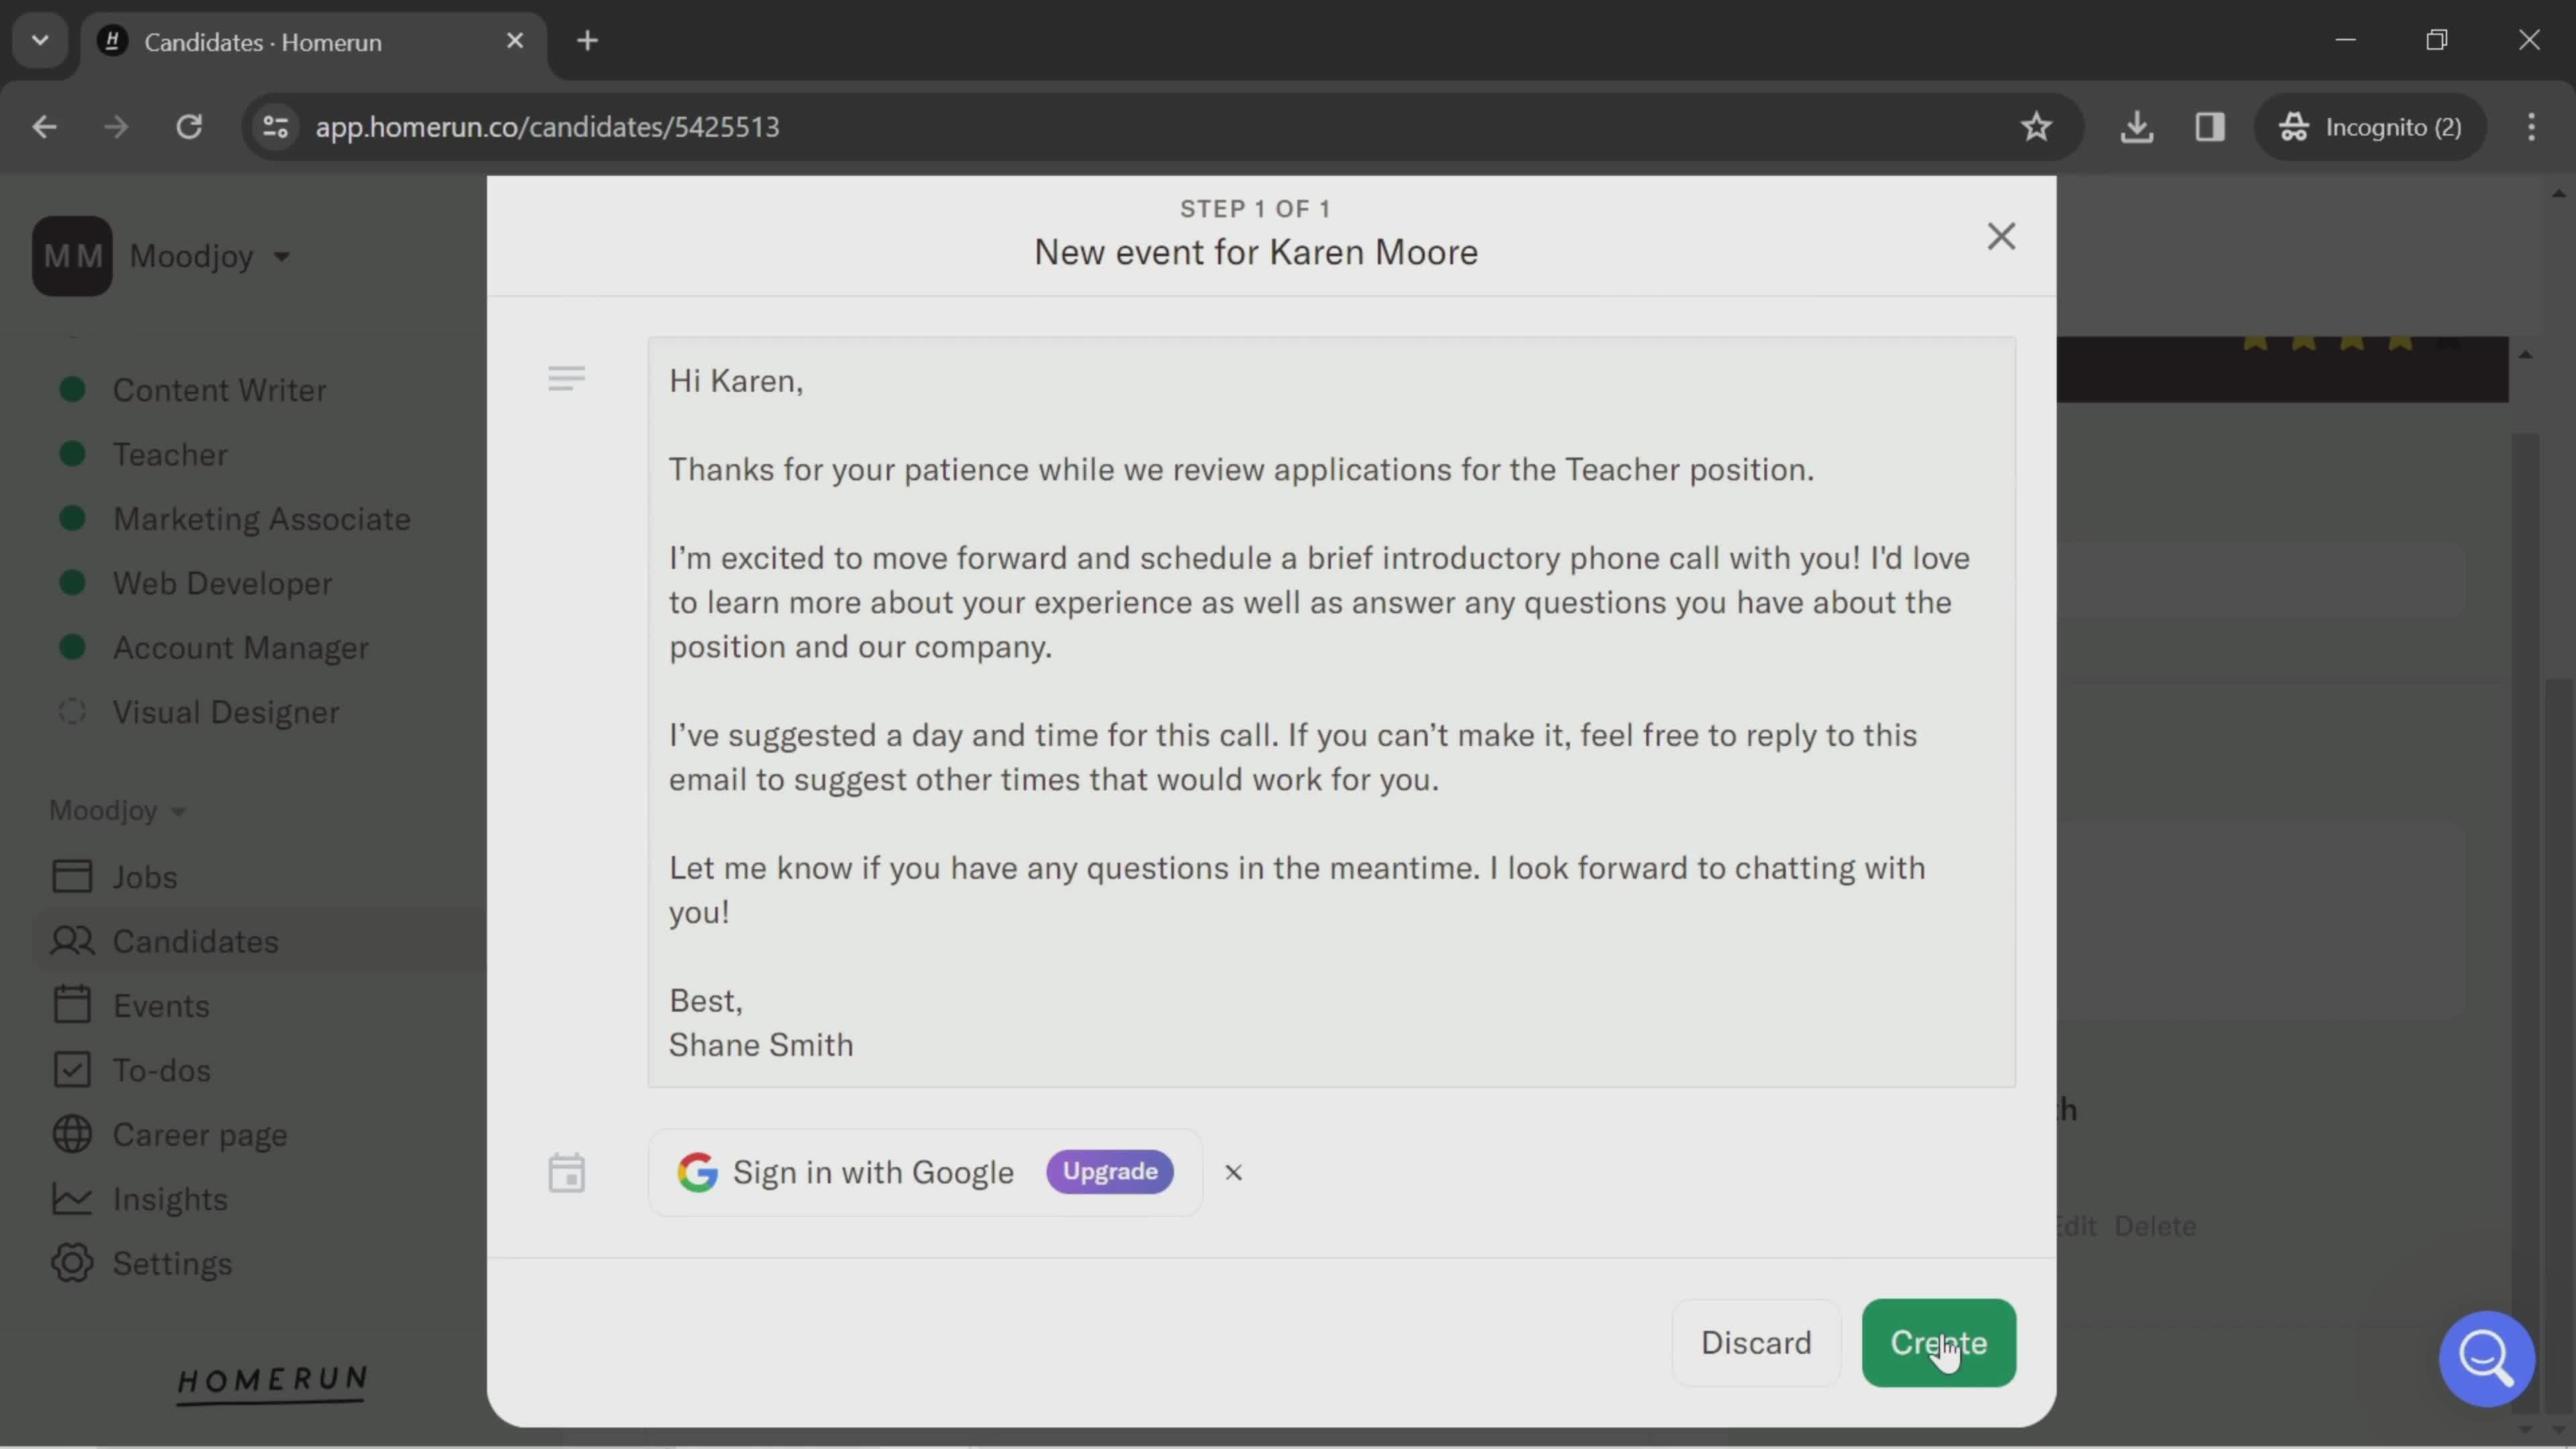This screenshot has width=2576, height=1449.
Task: Click the Career page globe icon
Action: [x=72, y=1134]
